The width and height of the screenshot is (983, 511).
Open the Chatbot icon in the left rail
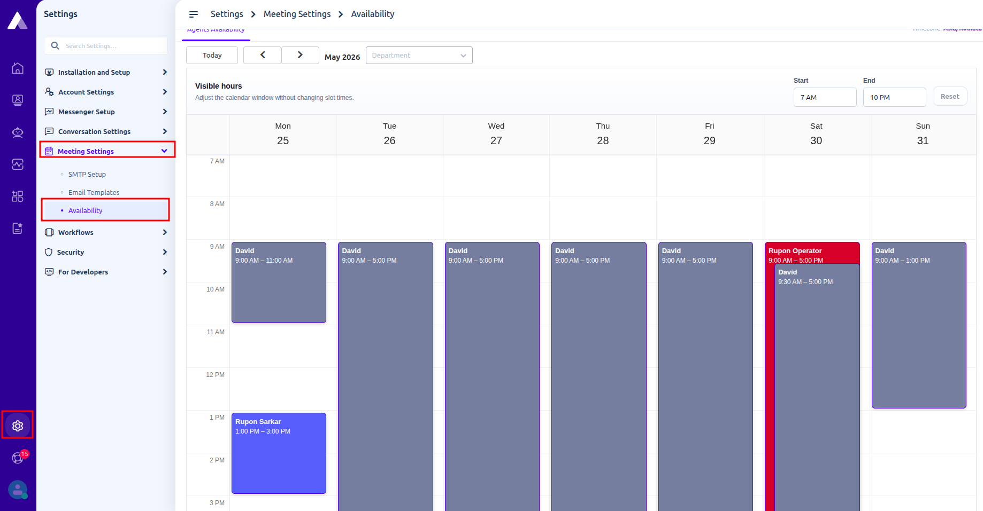pos(18,132)
